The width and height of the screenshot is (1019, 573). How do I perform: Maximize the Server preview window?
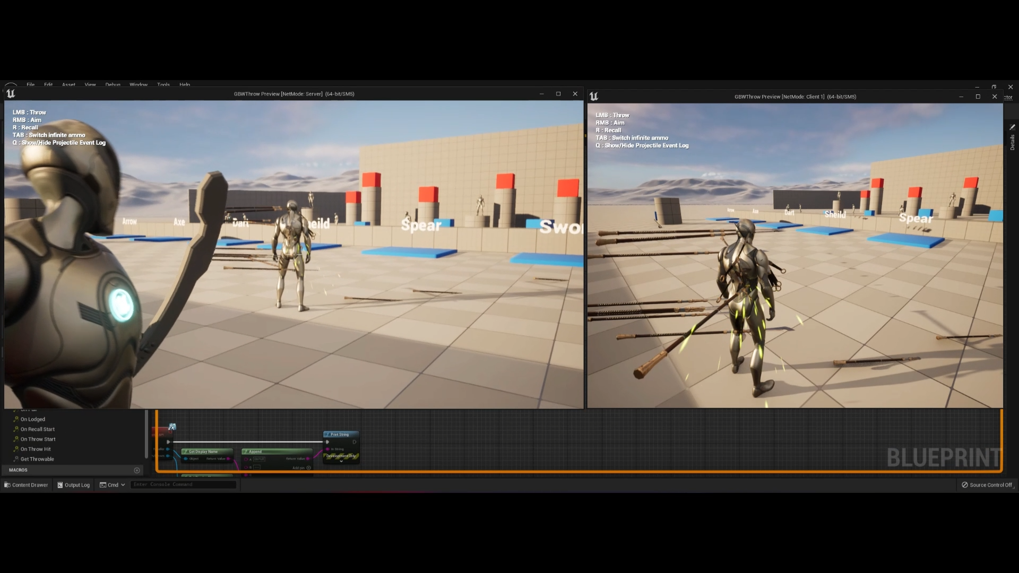(558, 94)
